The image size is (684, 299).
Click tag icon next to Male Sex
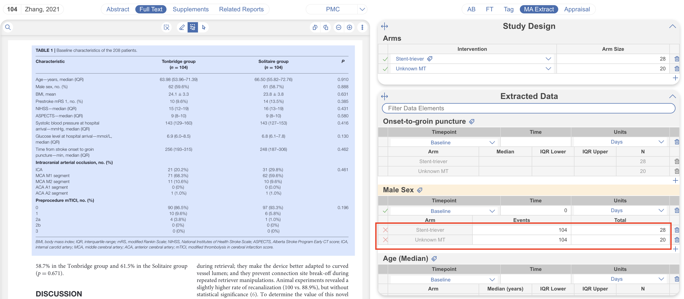[x=420, y=190]
